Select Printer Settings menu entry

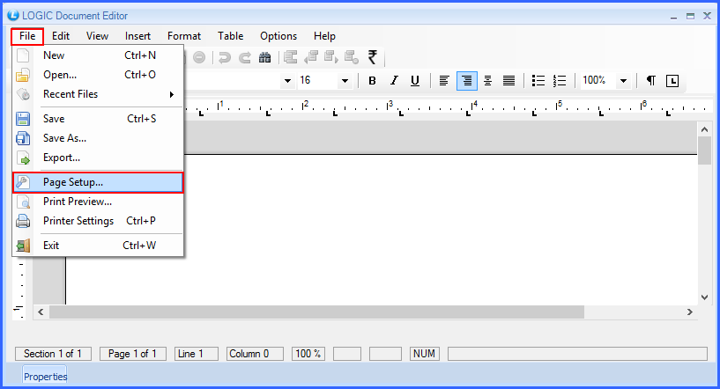pyautogui.click(x=98, y=221)
